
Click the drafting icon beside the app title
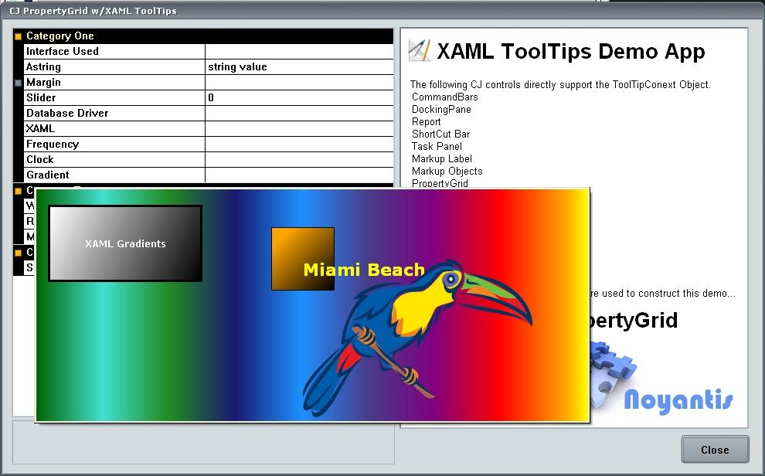point(419,51)
